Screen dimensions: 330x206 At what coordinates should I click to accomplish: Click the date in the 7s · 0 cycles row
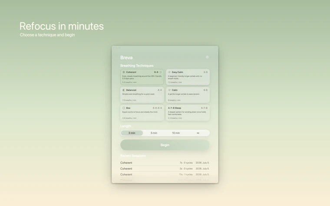pyautogui.click(x=202, y=163)
